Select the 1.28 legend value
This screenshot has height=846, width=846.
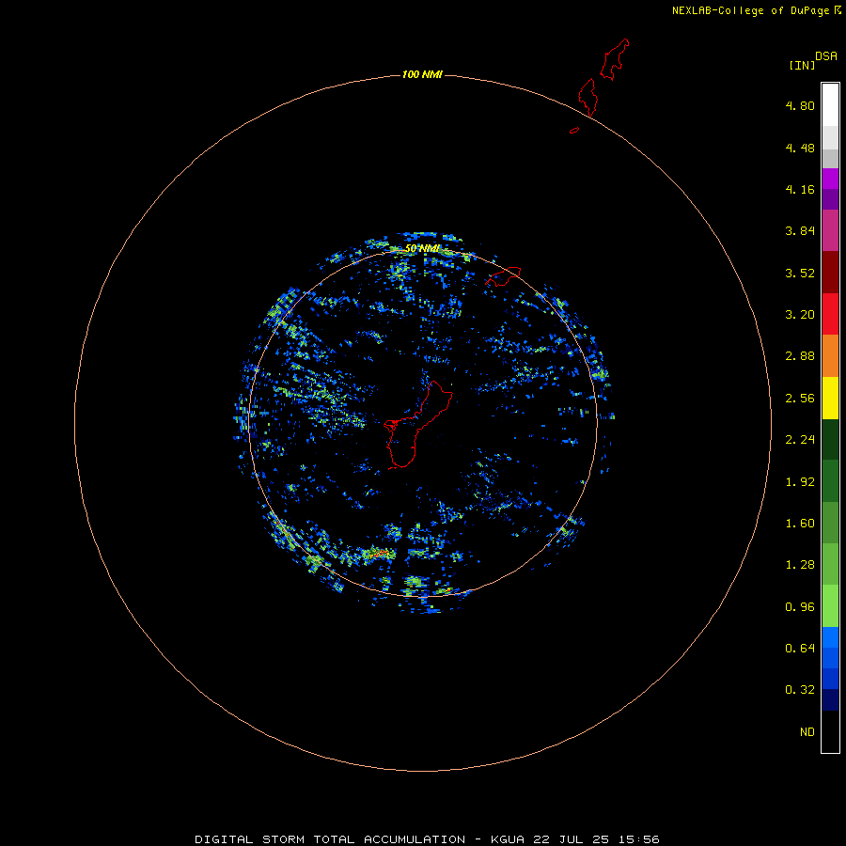coord(800,565)
